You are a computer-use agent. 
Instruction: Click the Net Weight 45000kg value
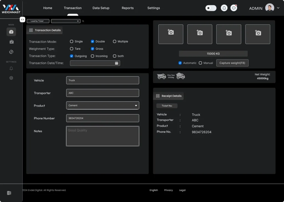click(263, 79)
